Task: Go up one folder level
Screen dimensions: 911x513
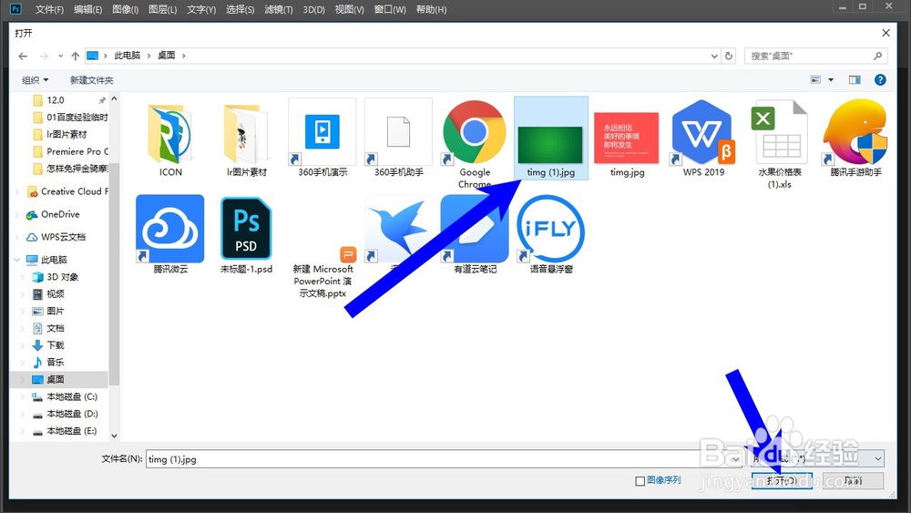Action: (75, 56)
